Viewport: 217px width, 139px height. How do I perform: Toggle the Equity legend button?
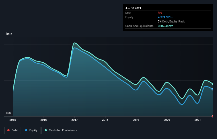31,131
